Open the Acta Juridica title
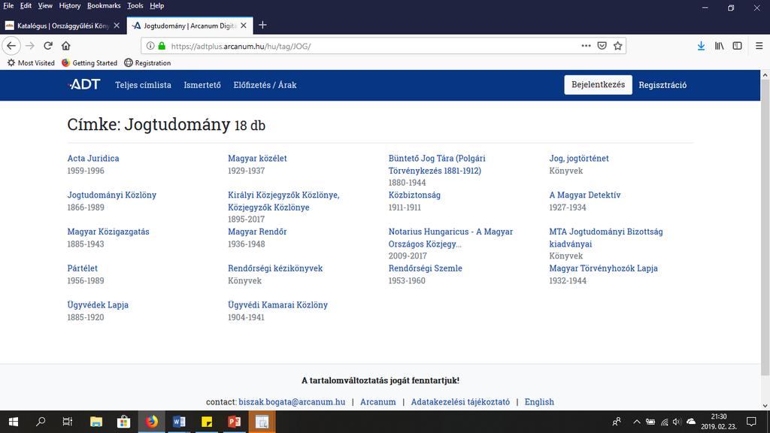 (x=92, y=158)
